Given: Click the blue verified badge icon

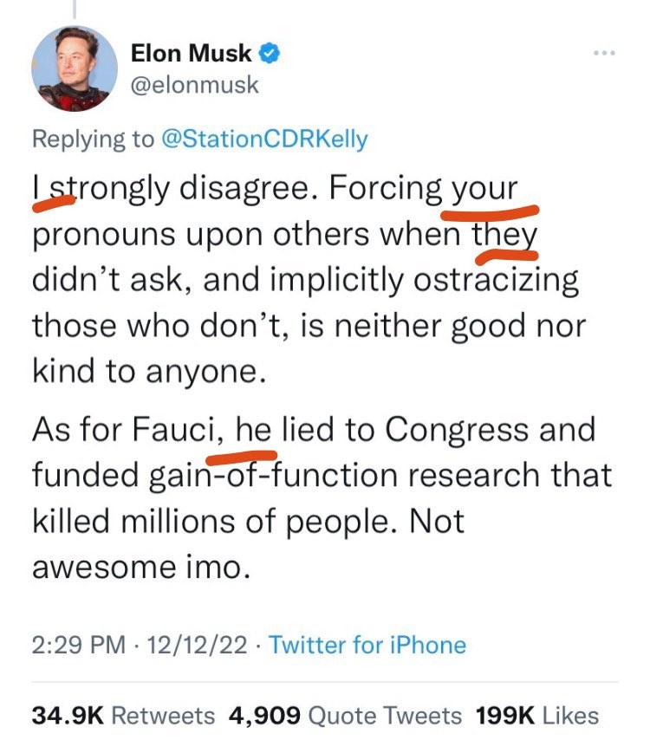Looking at the screenshot, I should click(x=270, y=54).
